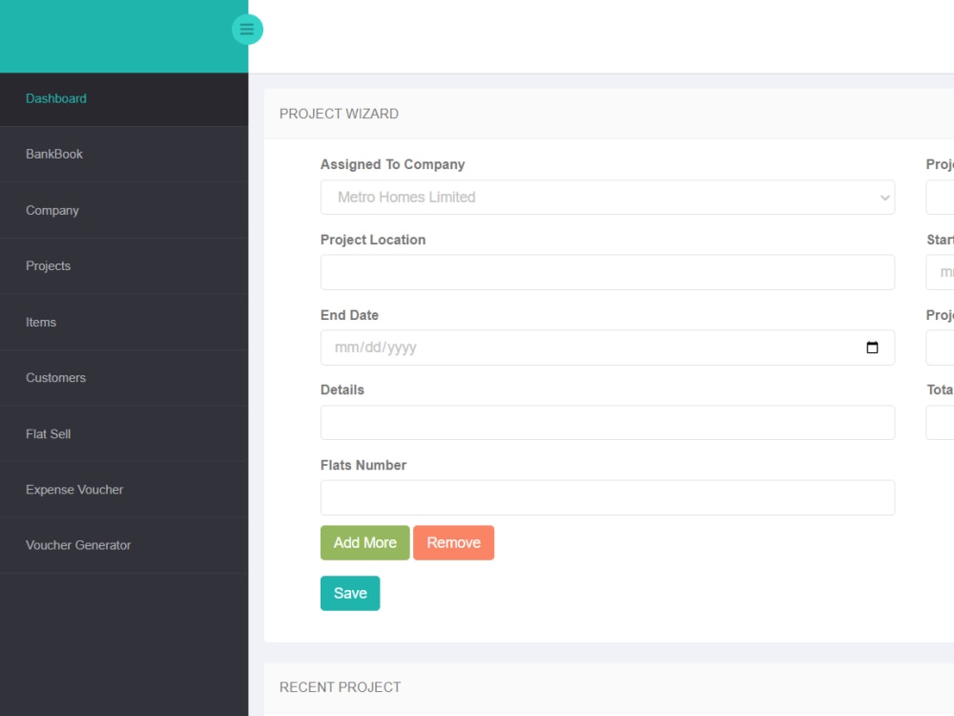Save the project form

350,593
